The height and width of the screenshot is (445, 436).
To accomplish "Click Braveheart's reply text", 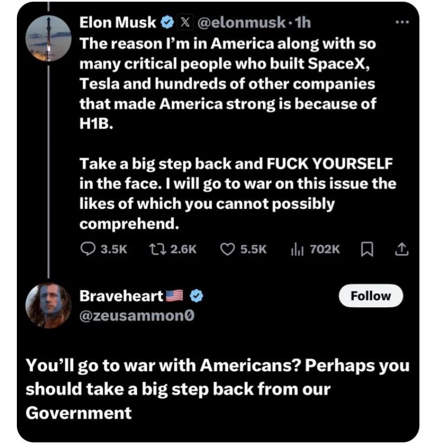I will tap(217, 389).
